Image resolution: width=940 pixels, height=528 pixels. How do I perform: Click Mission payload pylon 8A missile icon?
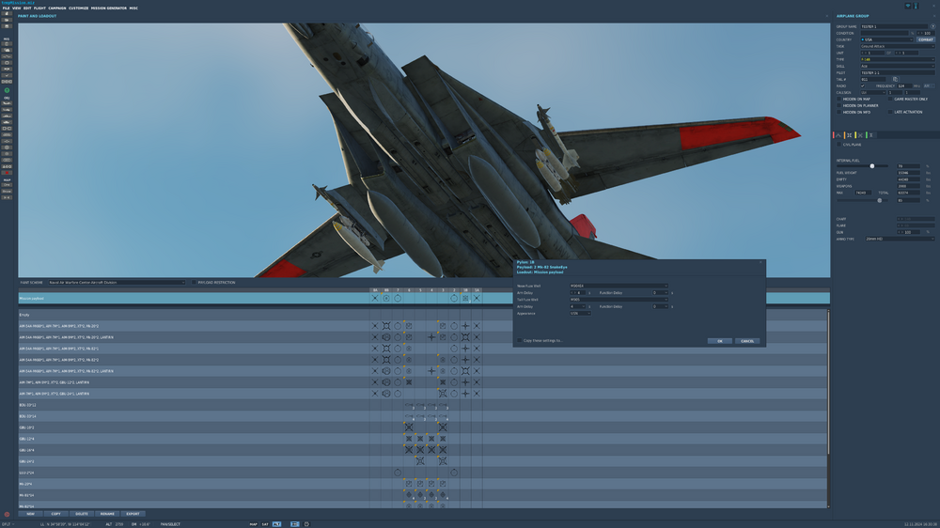click(375, 298)
